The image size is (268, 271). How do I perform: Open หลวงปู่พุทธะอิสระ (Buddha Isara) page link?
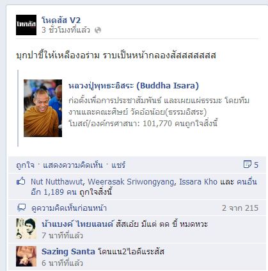(134, 86)
